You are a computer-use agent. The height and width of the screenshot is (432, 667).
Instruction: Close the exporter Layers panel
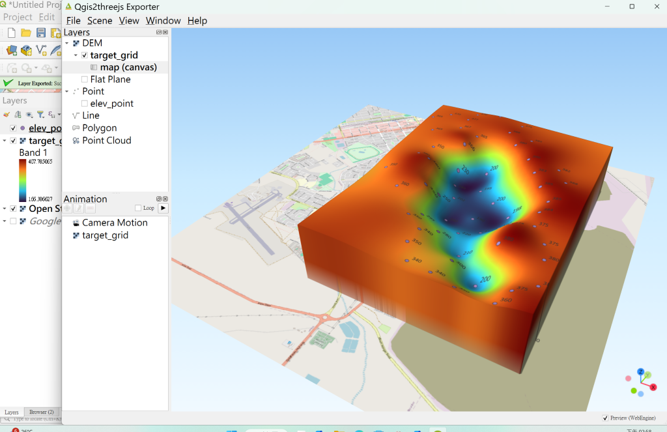165,33
